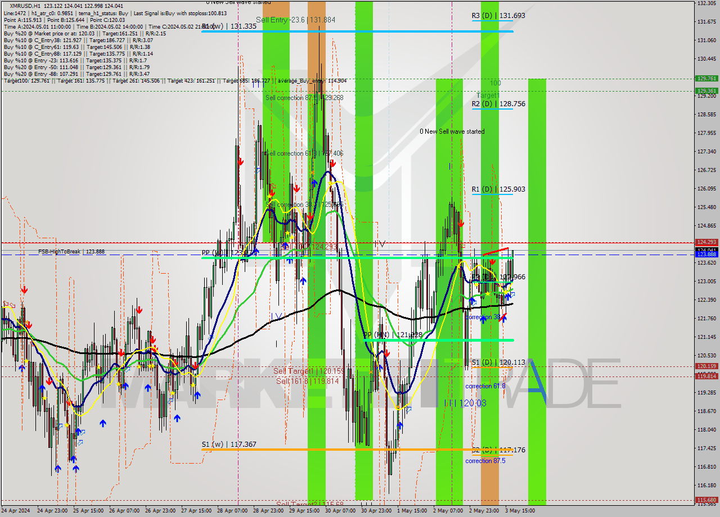Image resolution: width=720 pixels, height=517 pixels.
Task: Click the '3 May 15:00' time axis label
Action: [x=520, y=511]
